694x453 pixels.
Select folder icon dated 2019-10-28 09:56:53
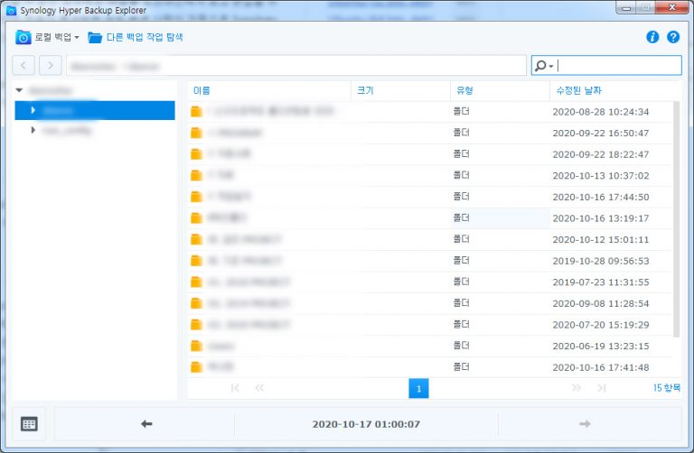196,261
